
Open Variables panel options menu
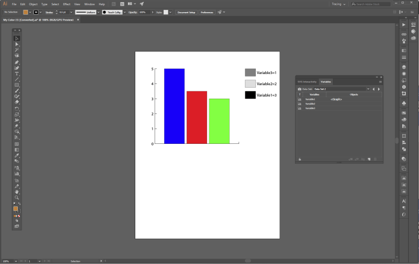[x=380, y=82]
